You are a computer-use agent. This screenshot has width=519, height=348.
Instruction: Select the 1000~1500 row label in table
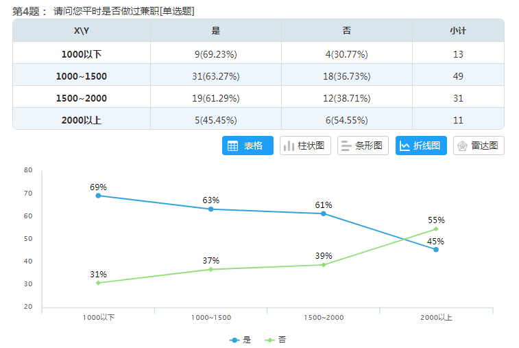(x=82, y=76)
